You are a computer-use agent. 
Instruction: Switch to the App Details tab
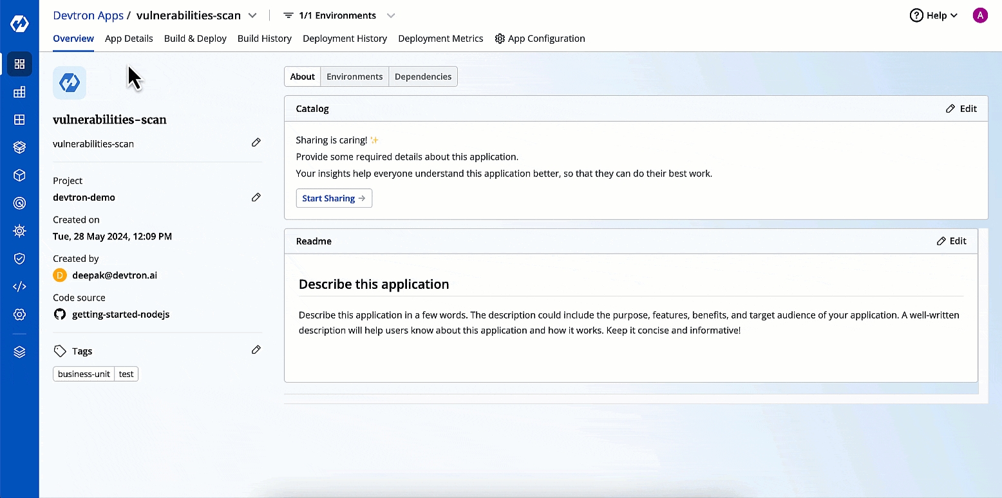[x=129, y=39]
